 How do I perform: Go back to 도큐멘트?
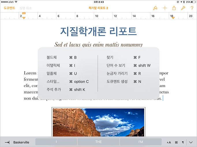point(10,8)
